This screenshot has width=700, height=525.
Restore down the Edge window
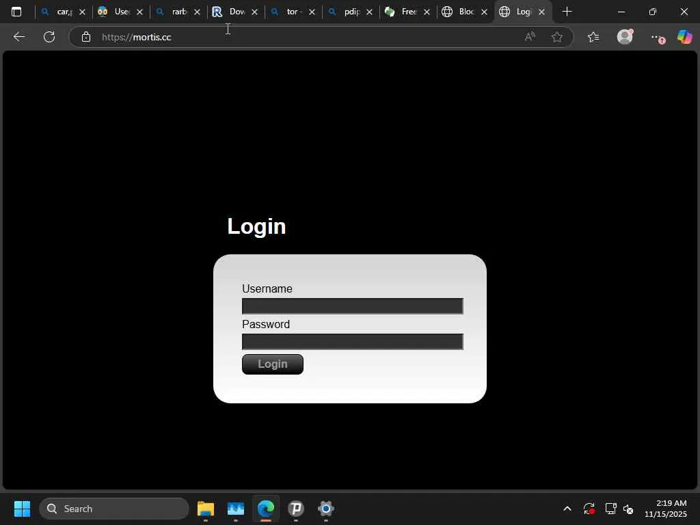pos(653,12)
